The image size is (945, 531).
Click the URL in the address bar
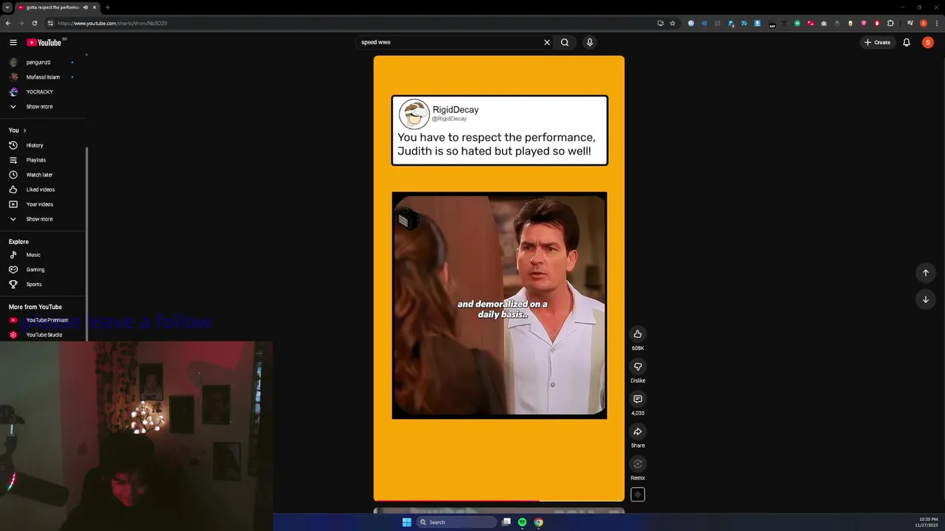tap(112, 23)
